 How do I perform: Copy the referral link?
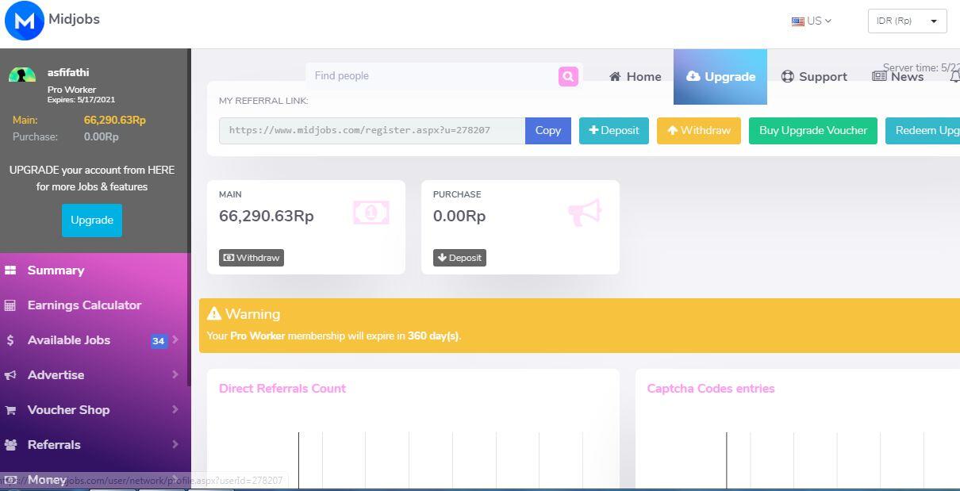[548, 131]
